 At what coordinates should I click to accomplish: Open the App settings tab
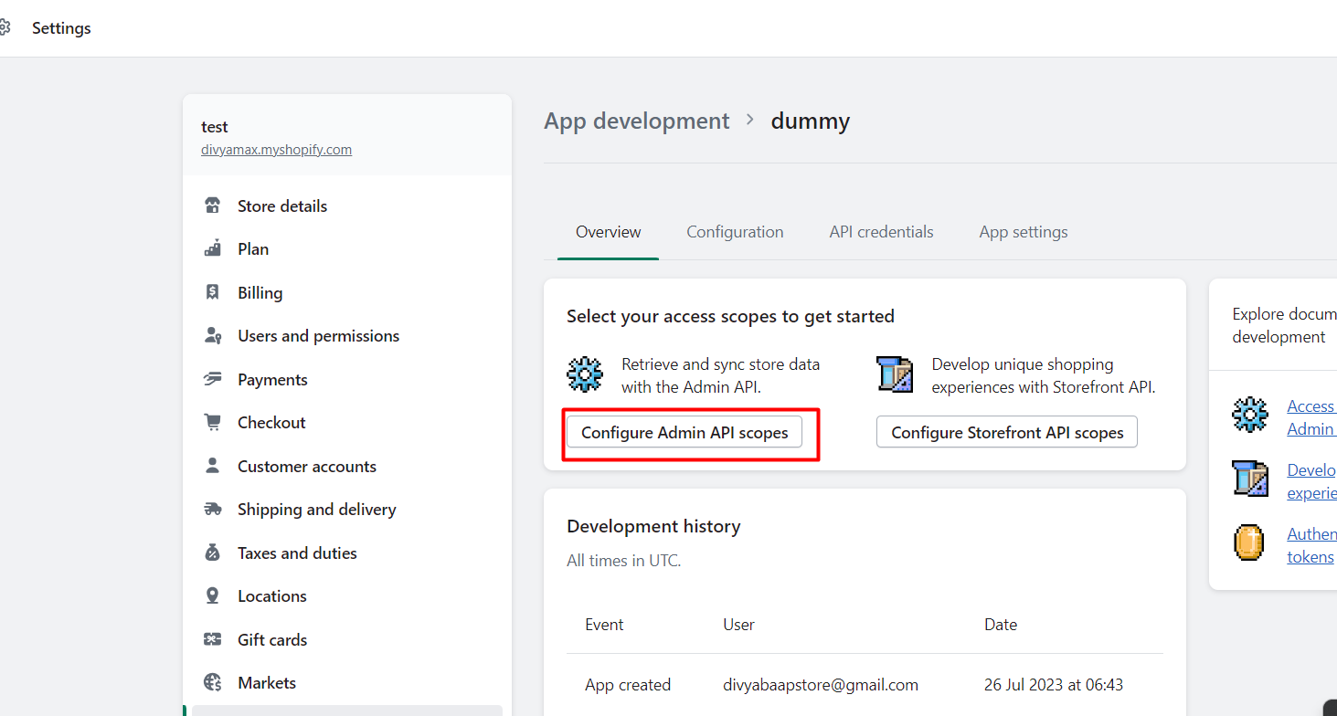point(1024,232)
